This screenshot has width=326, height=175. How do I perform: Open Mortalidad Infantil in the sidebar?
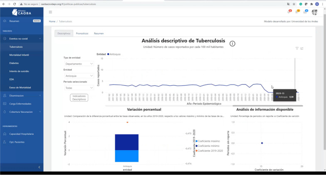(x=19, y=55)
